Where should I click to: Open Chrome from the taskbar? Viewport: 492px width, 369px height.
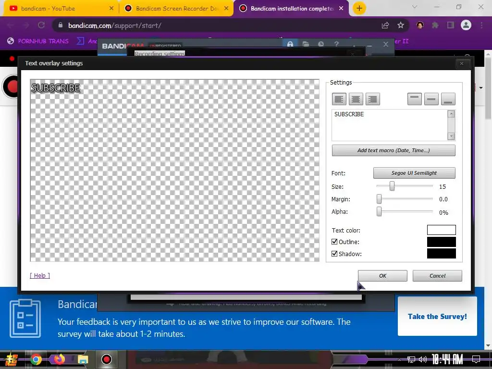pos(36,359)
